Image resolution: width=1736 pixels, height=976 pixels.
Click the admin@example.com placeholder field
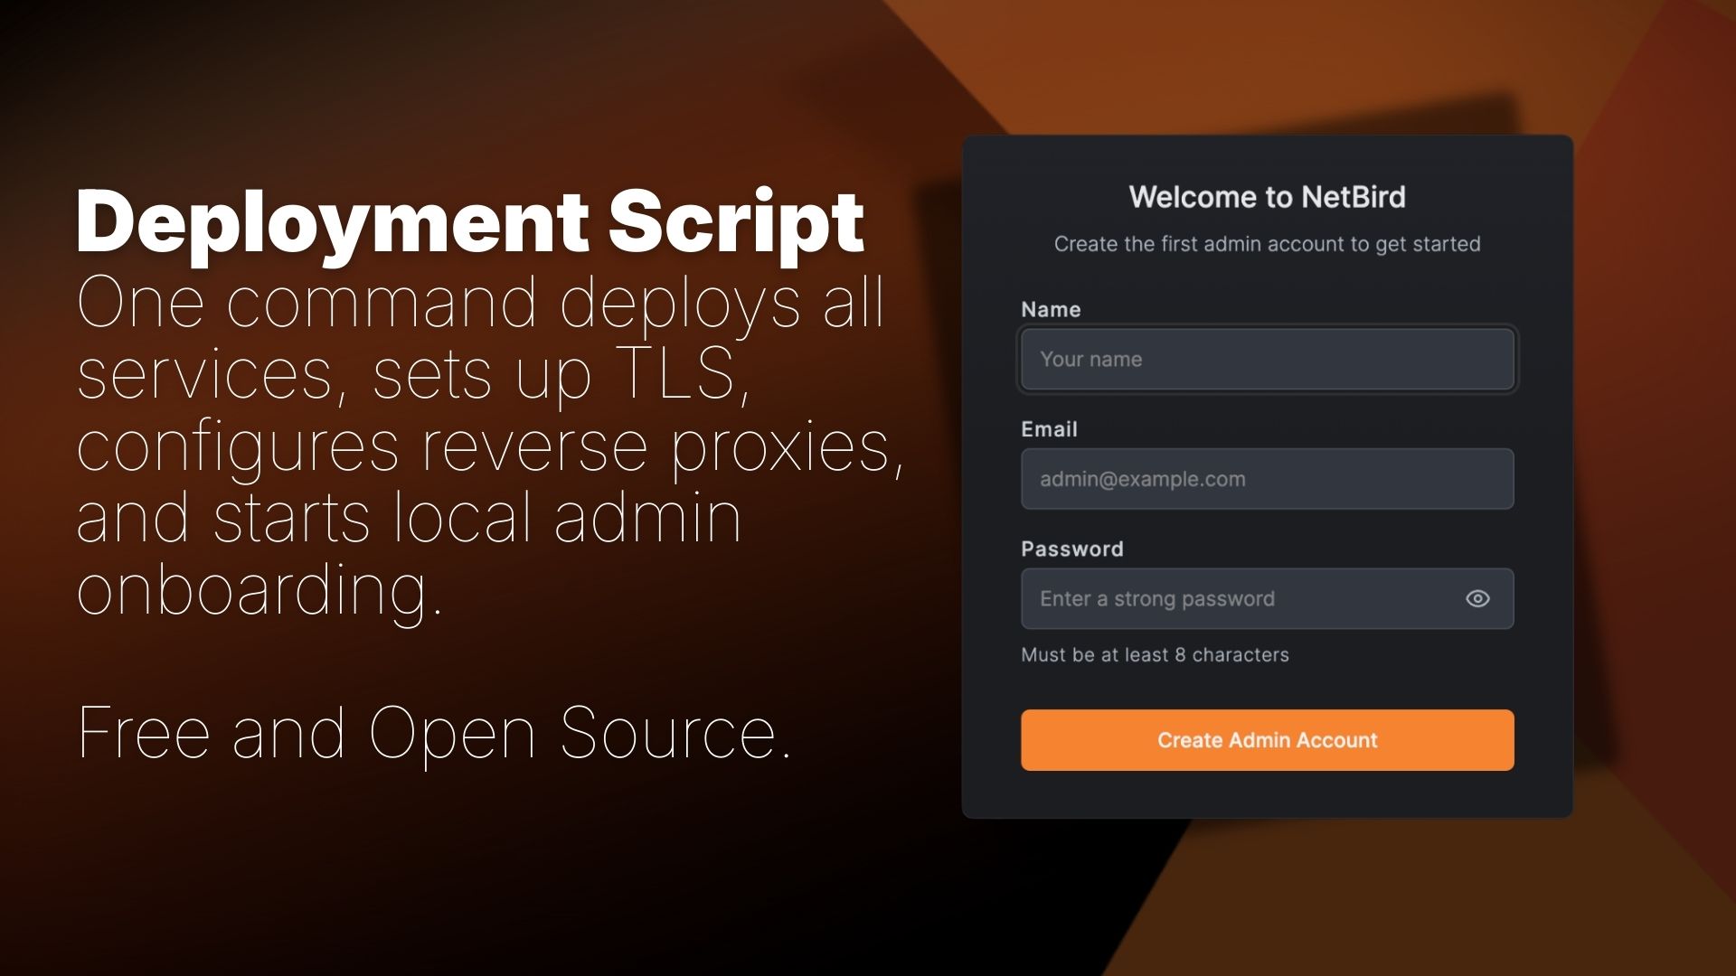coord(1266,479)
